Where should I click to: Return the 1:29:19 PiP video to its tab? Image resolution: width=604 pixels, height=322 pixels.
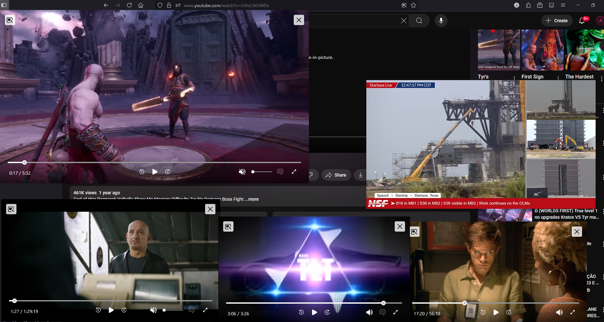click(11, 209)
